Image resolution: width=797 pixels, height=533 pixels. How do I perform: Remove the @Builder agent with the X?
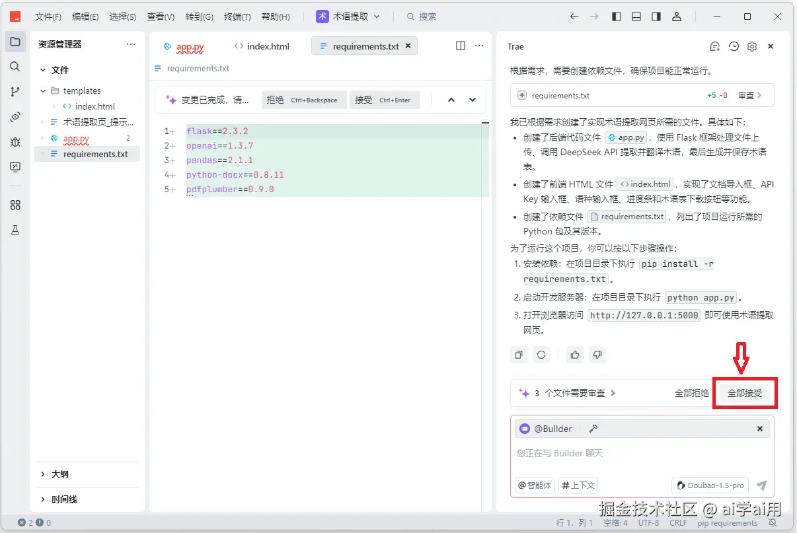coord(760,429)
